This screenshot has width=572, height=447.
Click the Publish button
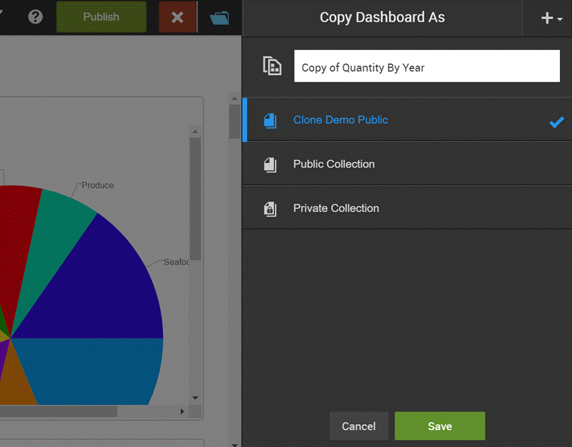101,17
